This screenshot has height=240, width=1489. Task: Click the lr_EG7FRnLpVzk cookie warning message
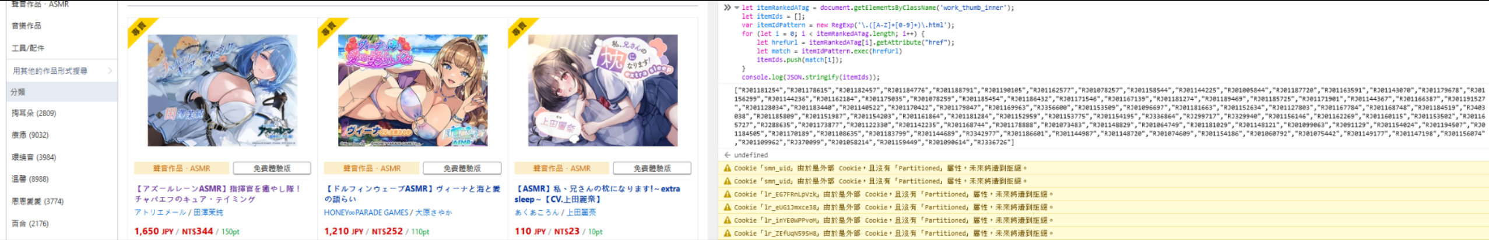point(893,194)
